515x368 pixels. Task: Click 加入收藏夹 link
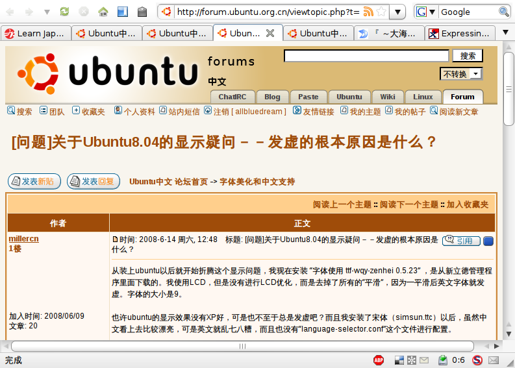[x=468, y=204]
